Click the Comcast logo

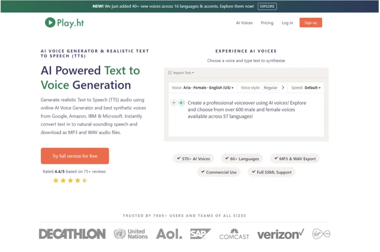(x=234, y=234)
